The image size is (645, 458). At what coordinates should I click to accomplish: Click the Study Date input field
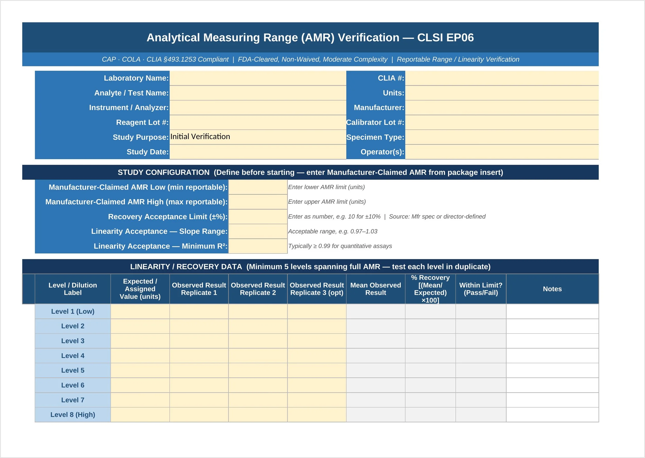point(257,152)
